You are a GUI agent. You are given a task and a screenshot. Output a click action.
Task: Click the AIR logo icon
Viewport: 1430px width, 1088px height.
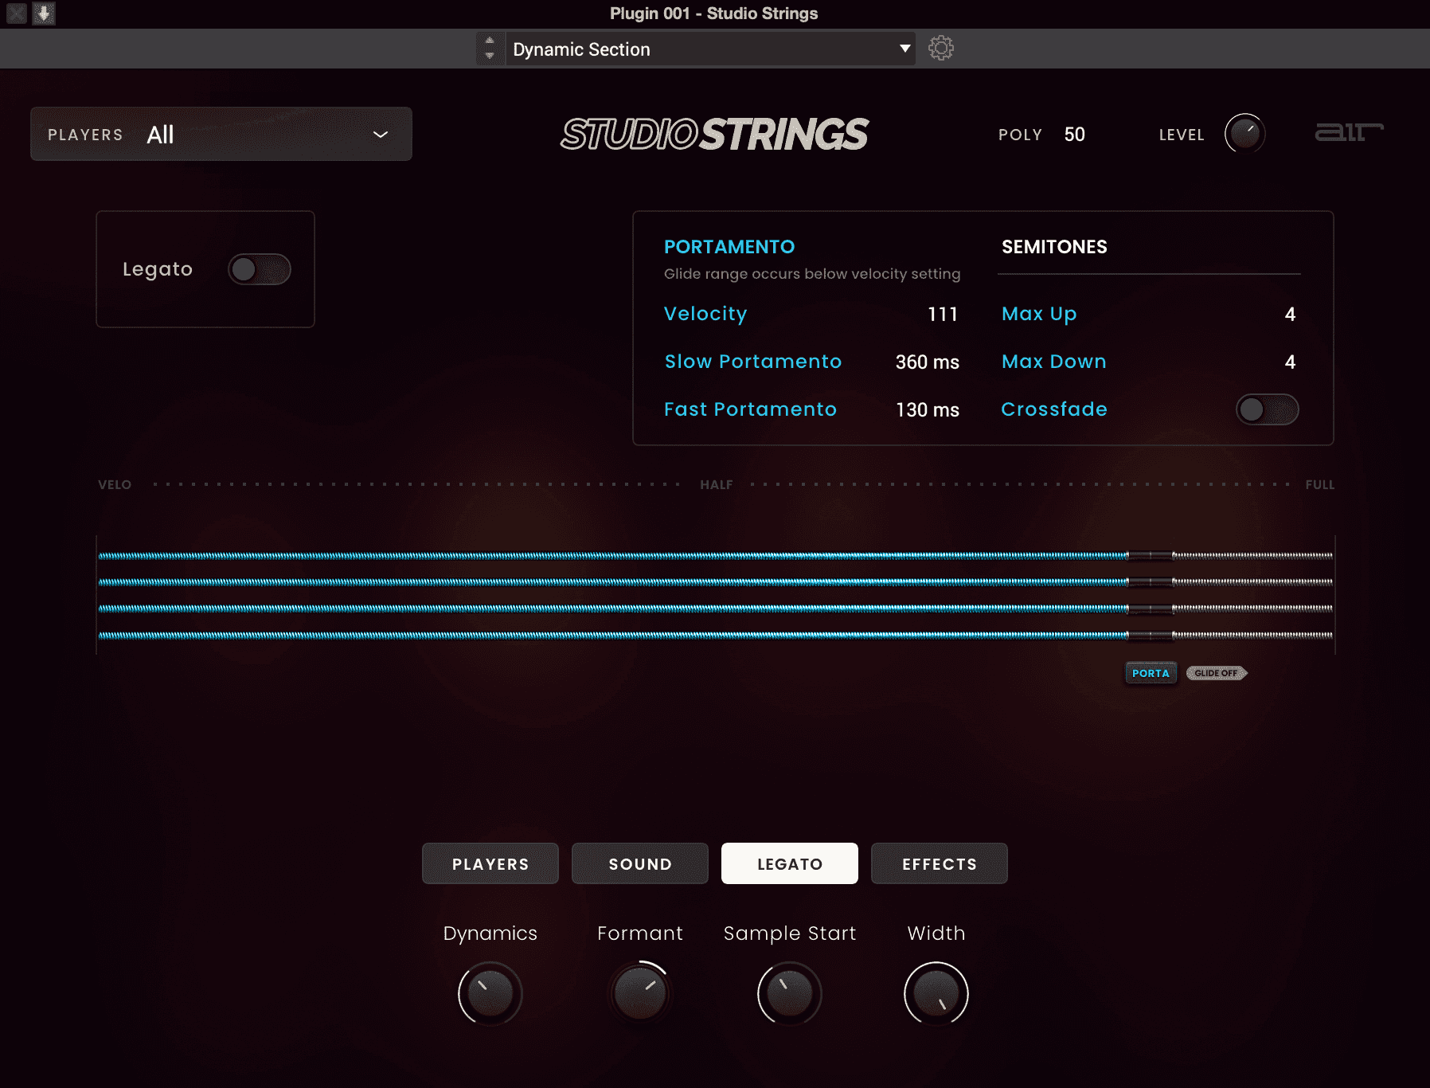click(x=1348, y=132)
